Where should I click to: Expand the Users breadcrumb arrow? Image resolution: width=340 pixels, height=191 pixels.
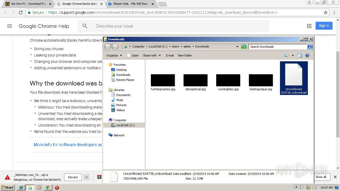[181, 47]
